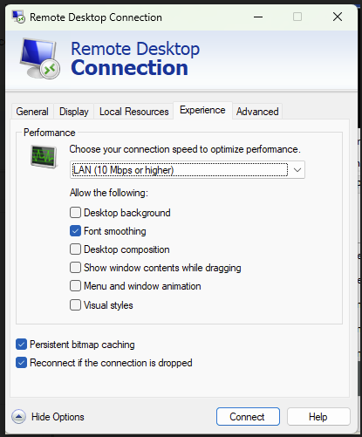362x437 pixels.
Task: Close the Remote Desktop Connection window
Action: coord(338,17)
